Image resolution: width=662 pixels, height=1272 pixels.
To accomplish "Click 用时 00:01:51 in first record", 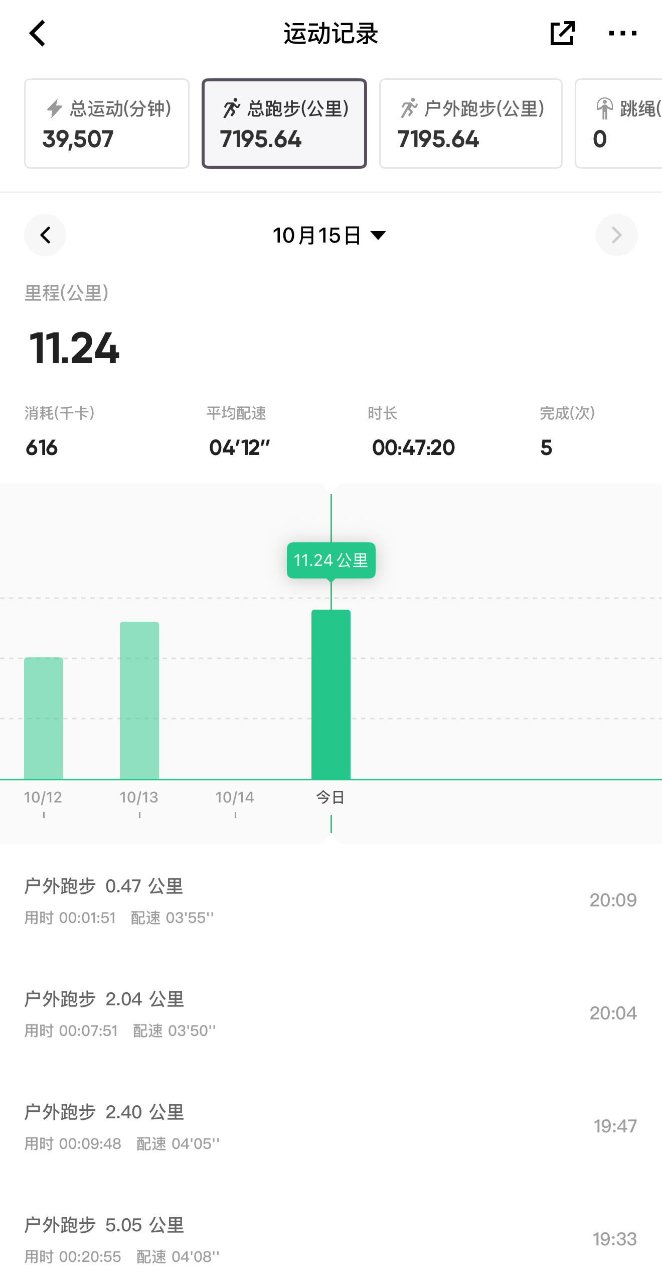I will point(70,918).
